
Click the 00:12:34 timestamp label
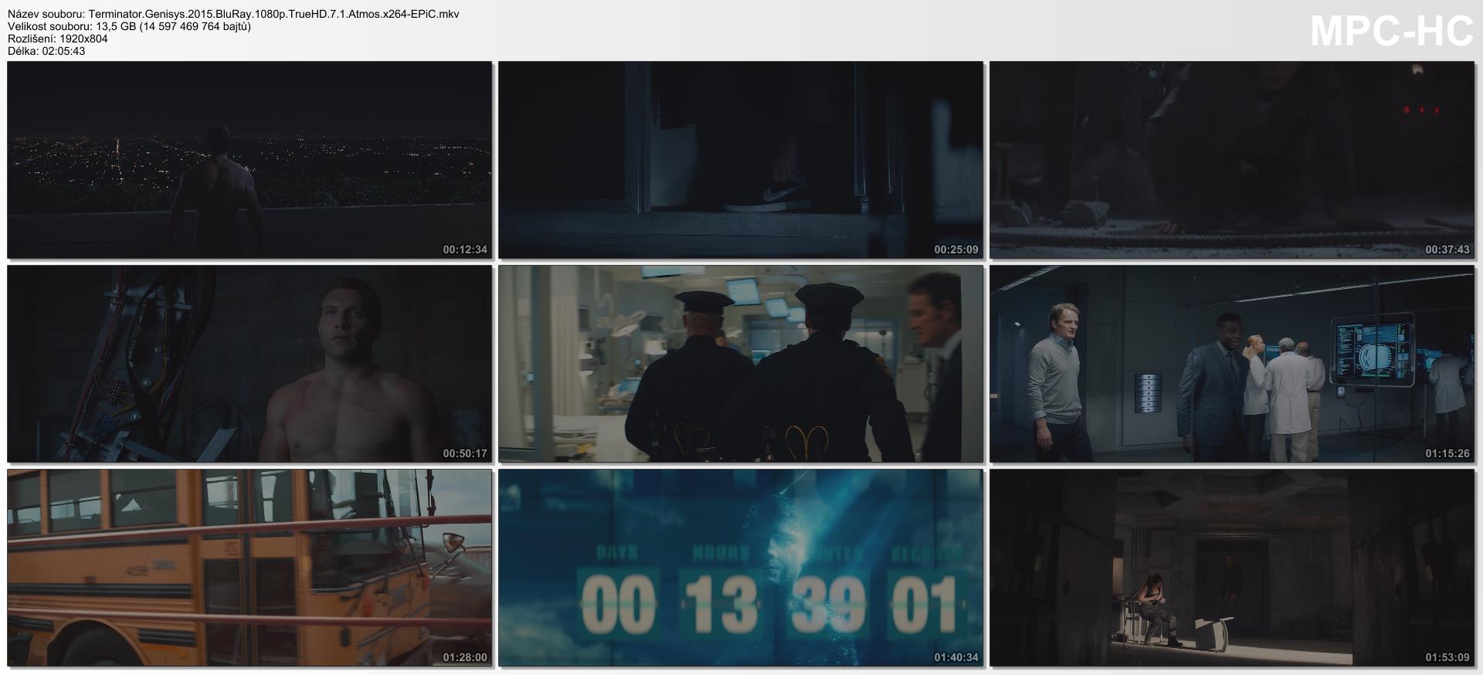click(x=464, y=249)
